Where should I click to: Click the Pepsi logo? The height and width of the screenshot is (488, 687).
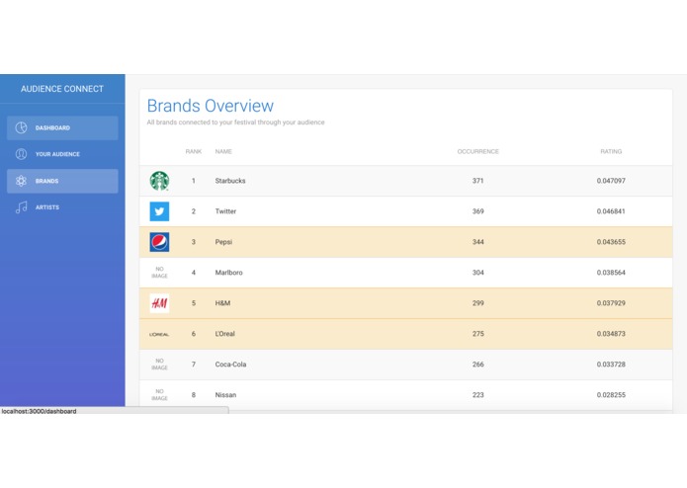click(x=159, y=242)
